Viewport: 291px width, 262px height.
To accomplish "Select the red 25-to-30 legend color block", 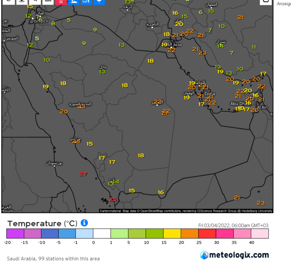I will tap(207, 234).
